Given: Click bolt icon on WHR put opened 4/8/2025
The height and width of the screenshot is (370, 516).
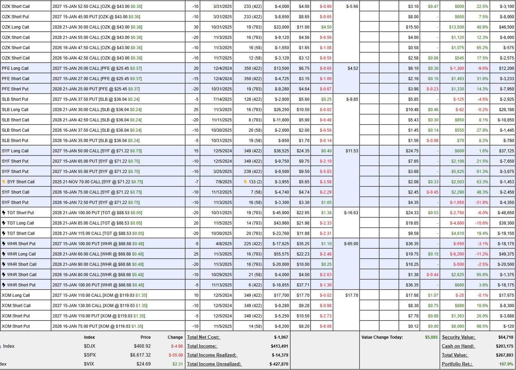Looking at the screenshot, I should pyautogui.click(x=4, y=244).
